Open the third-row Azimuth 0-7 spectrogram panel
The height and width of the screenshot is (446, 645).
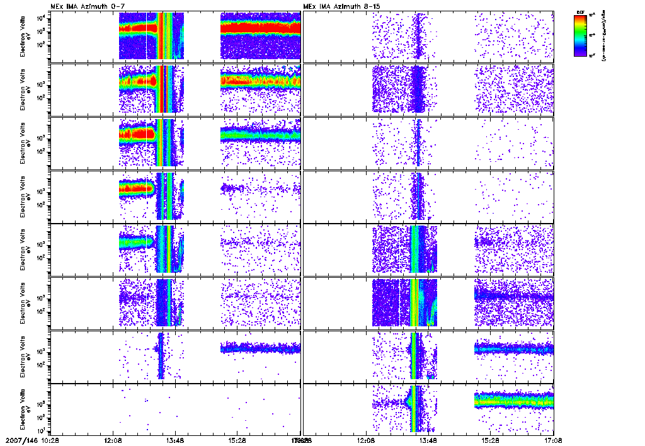[x=175, y=143]
